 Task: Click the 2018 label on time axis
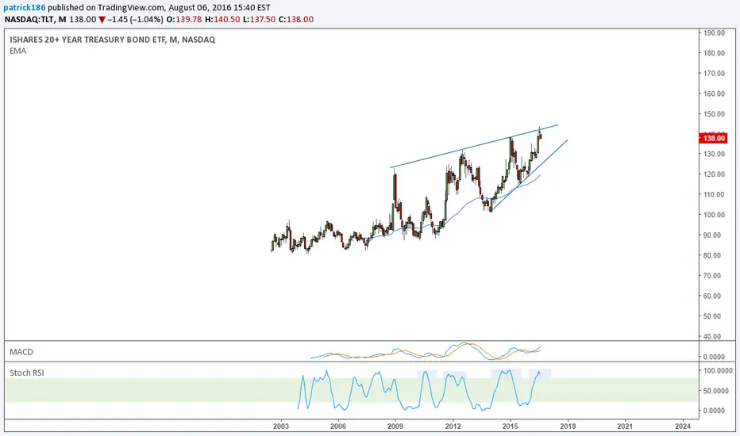coord(568,426)
